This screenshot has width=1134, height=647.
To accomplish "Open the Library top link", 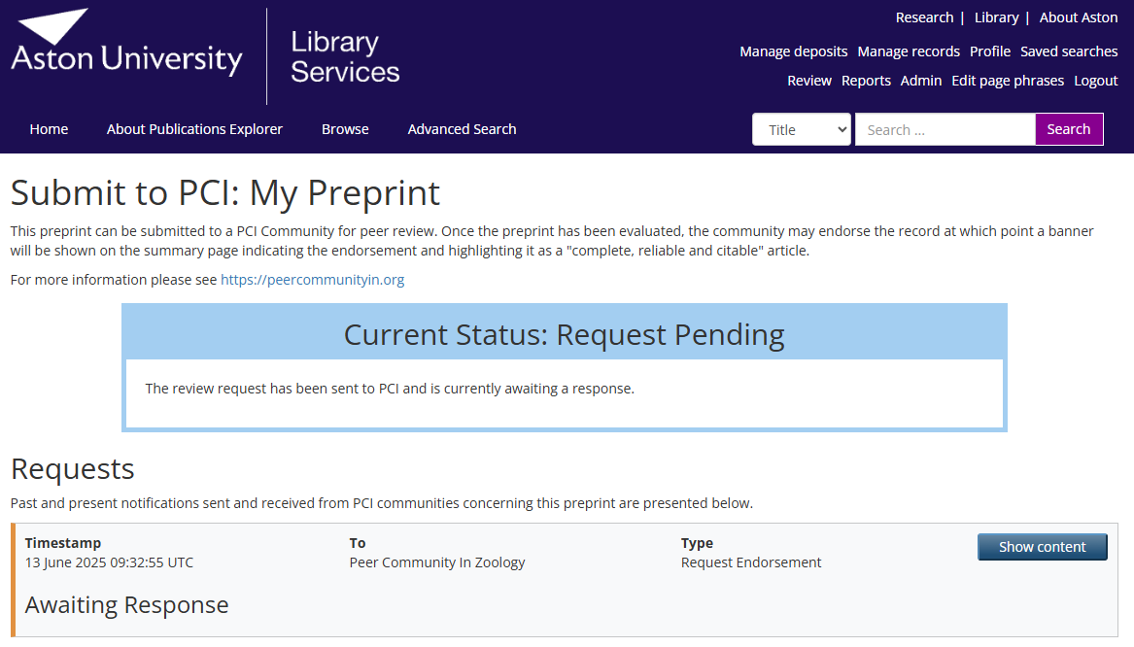I will click(x=996, y=17).
